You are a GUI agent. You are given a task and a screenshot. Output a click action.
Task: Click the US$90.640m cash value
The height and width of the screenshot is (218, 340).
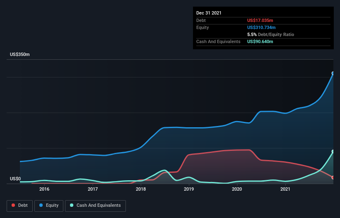260,41
